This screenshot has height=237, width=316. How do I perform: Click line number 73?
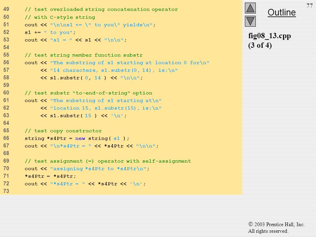click(6, 191)
